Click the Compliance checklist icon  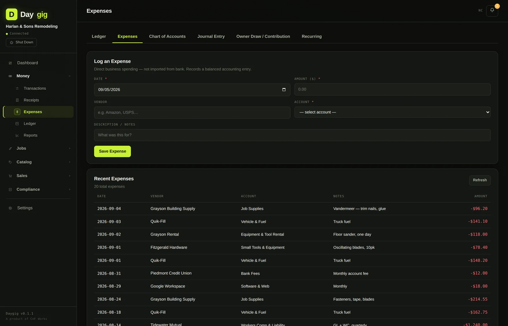pyautogui.click(x=10, y=190)
